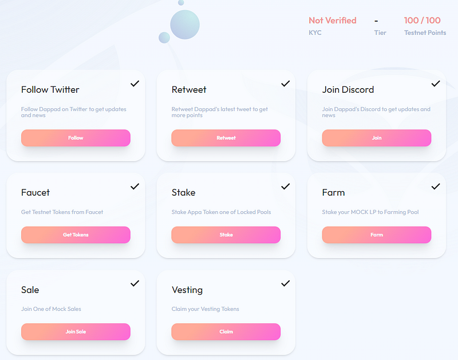Click the checkmark on Farm card
Image resolution: width=458 pixels, height=360 pixels.
436,187
